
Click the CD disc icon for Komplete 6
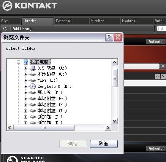[33, 86]
